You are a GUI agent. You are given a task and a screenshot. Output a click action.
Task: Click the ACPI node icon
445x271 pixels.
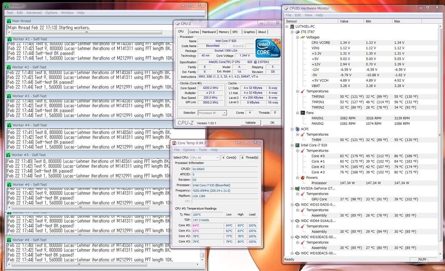(297, 129)
